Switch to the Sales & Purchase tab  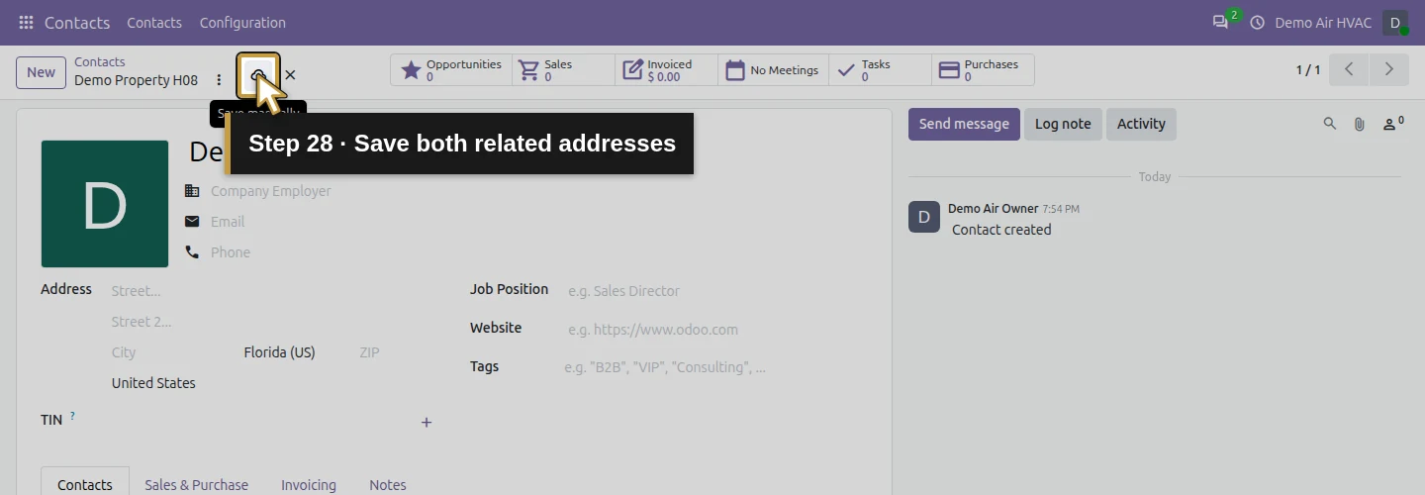(x=196, y=484)
